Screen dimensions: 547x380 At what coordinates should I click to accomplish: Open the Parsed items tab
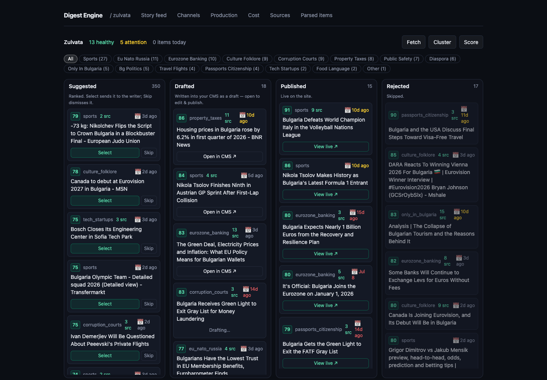click(316, 15)
